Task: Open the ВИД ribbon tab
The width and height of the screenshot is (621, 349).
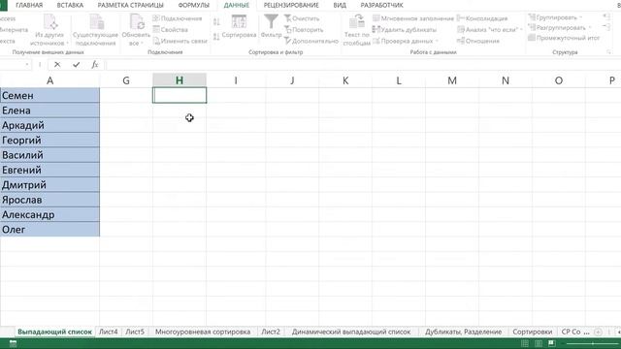Action: coord(340,5)
